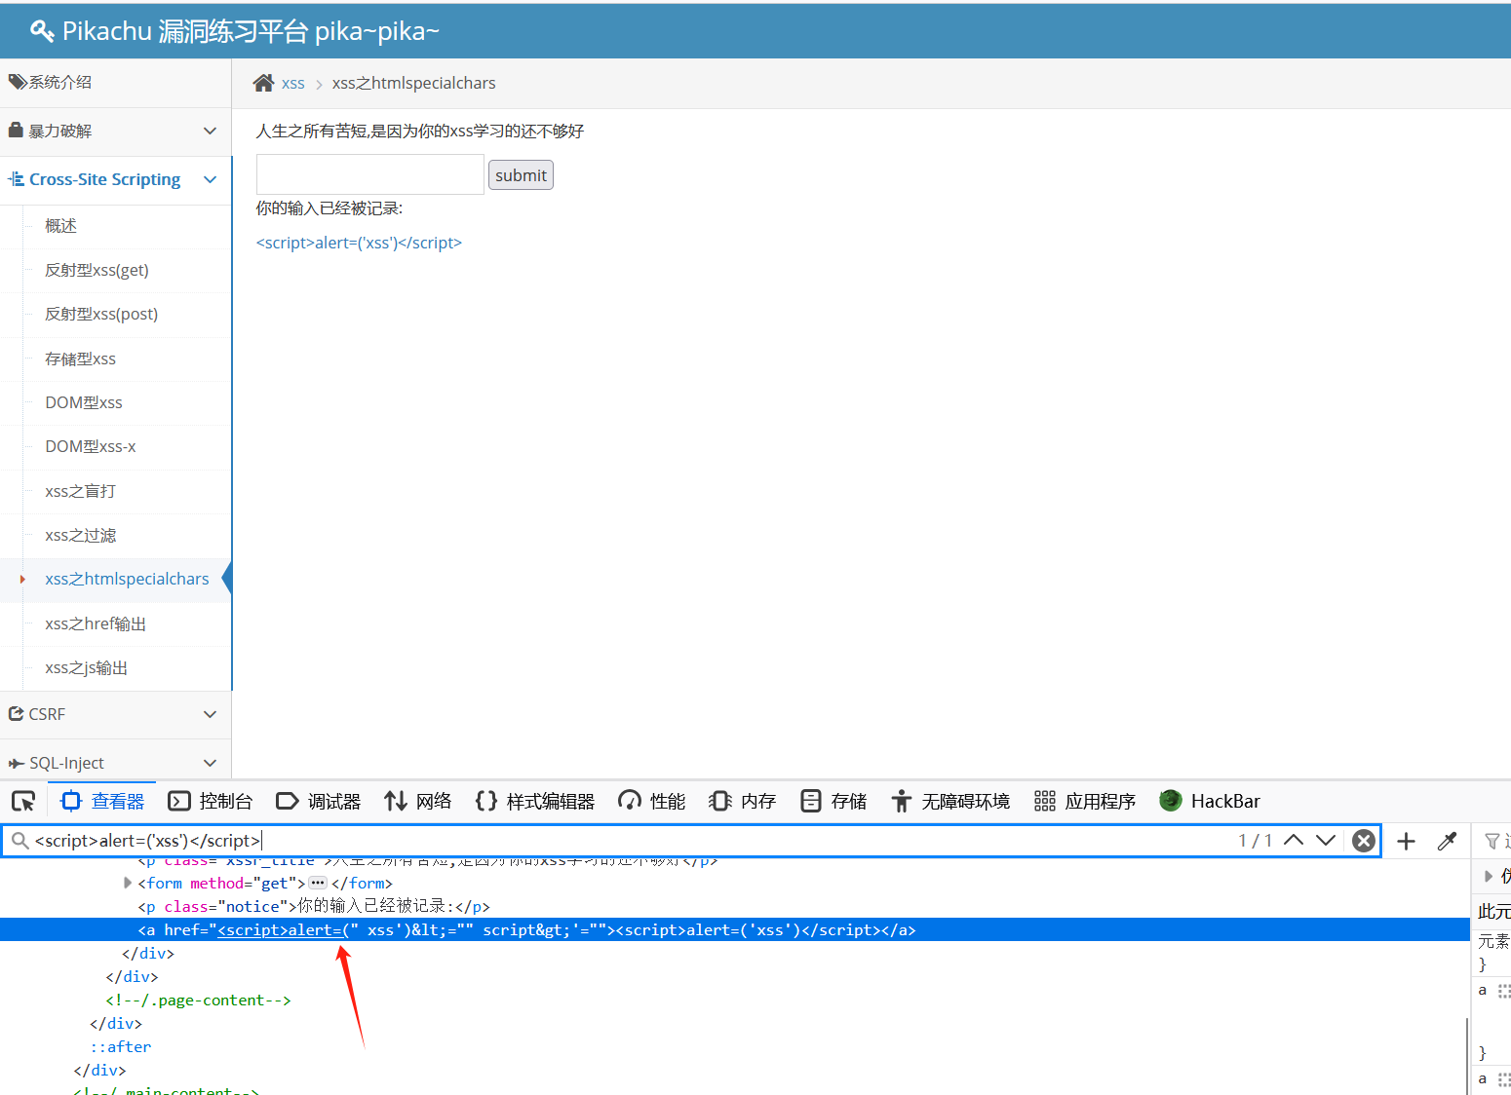Select xss之htmlspecialchars in the sidebar
The width and height of the screenshot is (1511, 1095).
127,579
